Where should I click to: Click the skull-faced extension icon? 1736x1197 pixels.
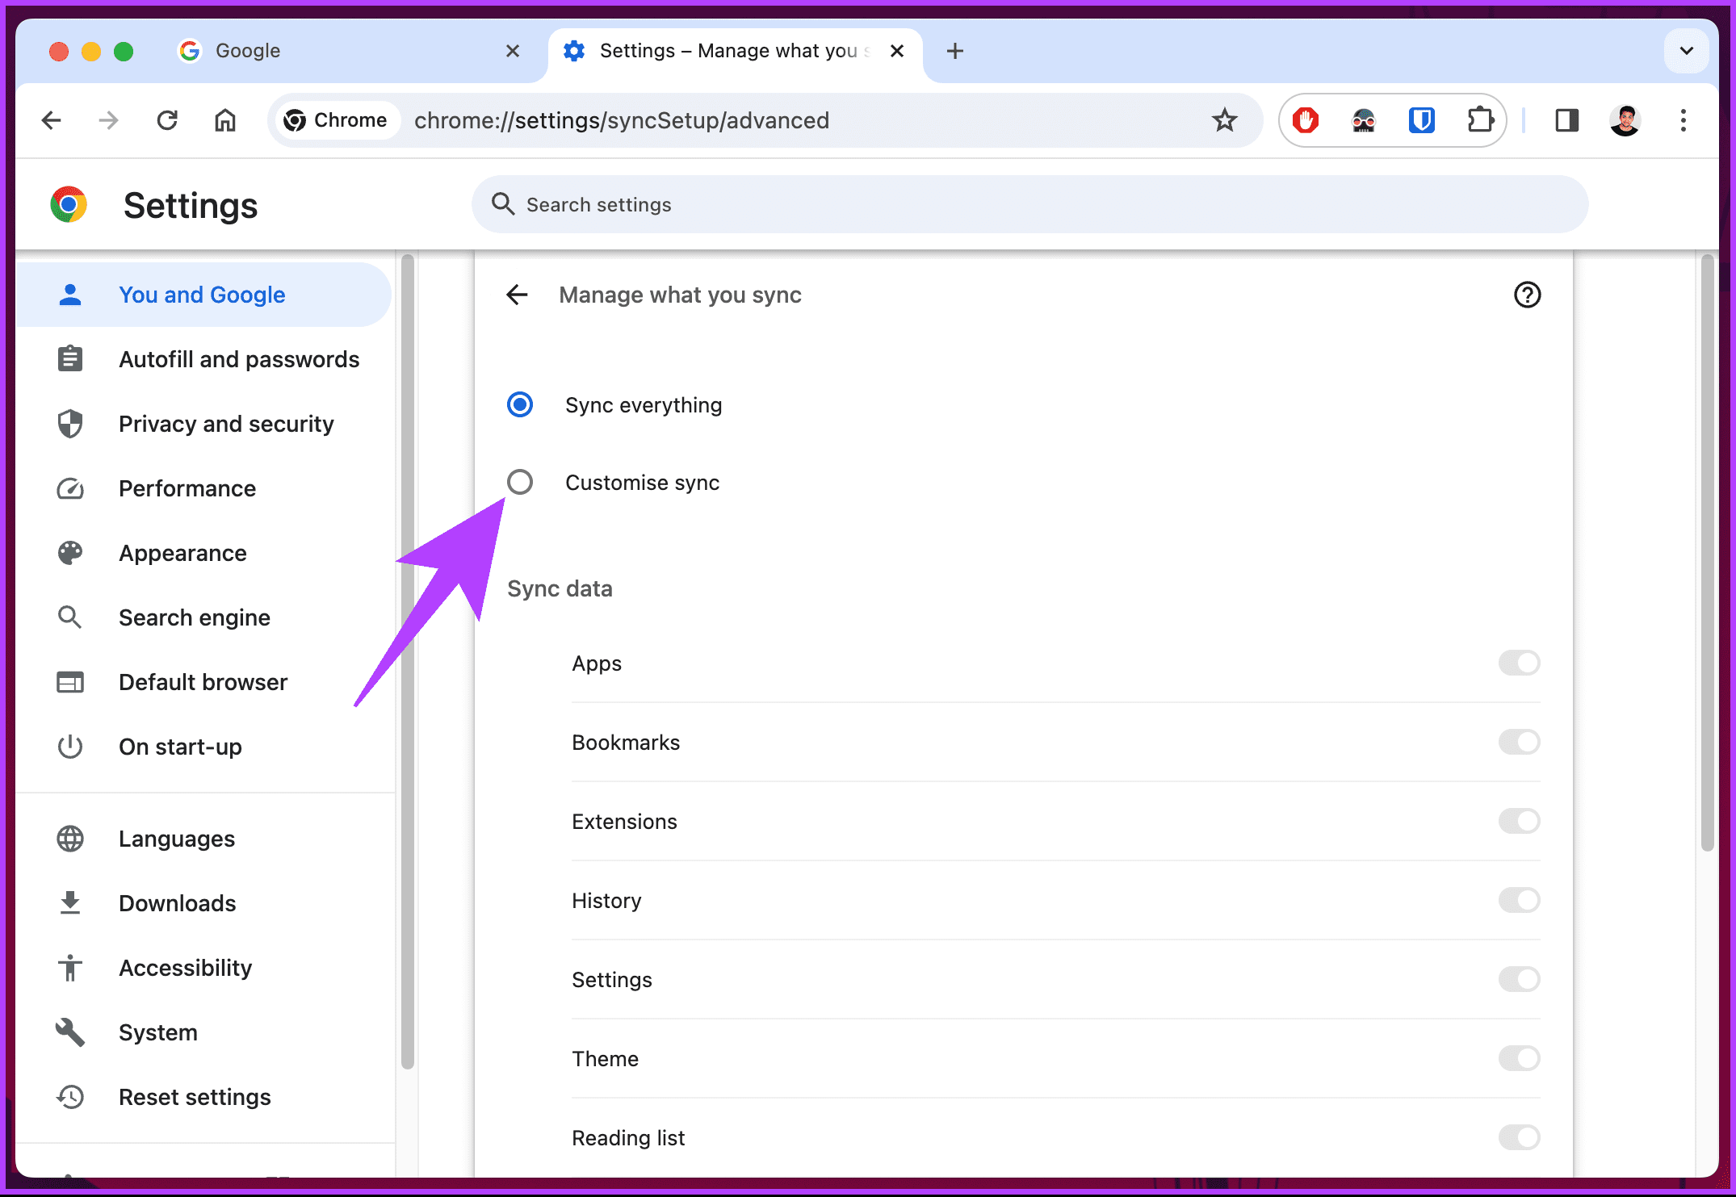pos(1364,120)
